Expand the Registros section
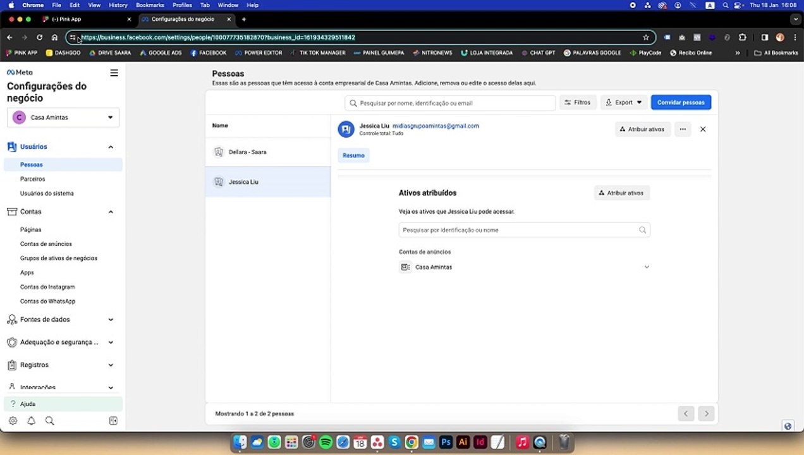Image resolution: width=804 pixels, height=455 pixels. tap(111, 365)
